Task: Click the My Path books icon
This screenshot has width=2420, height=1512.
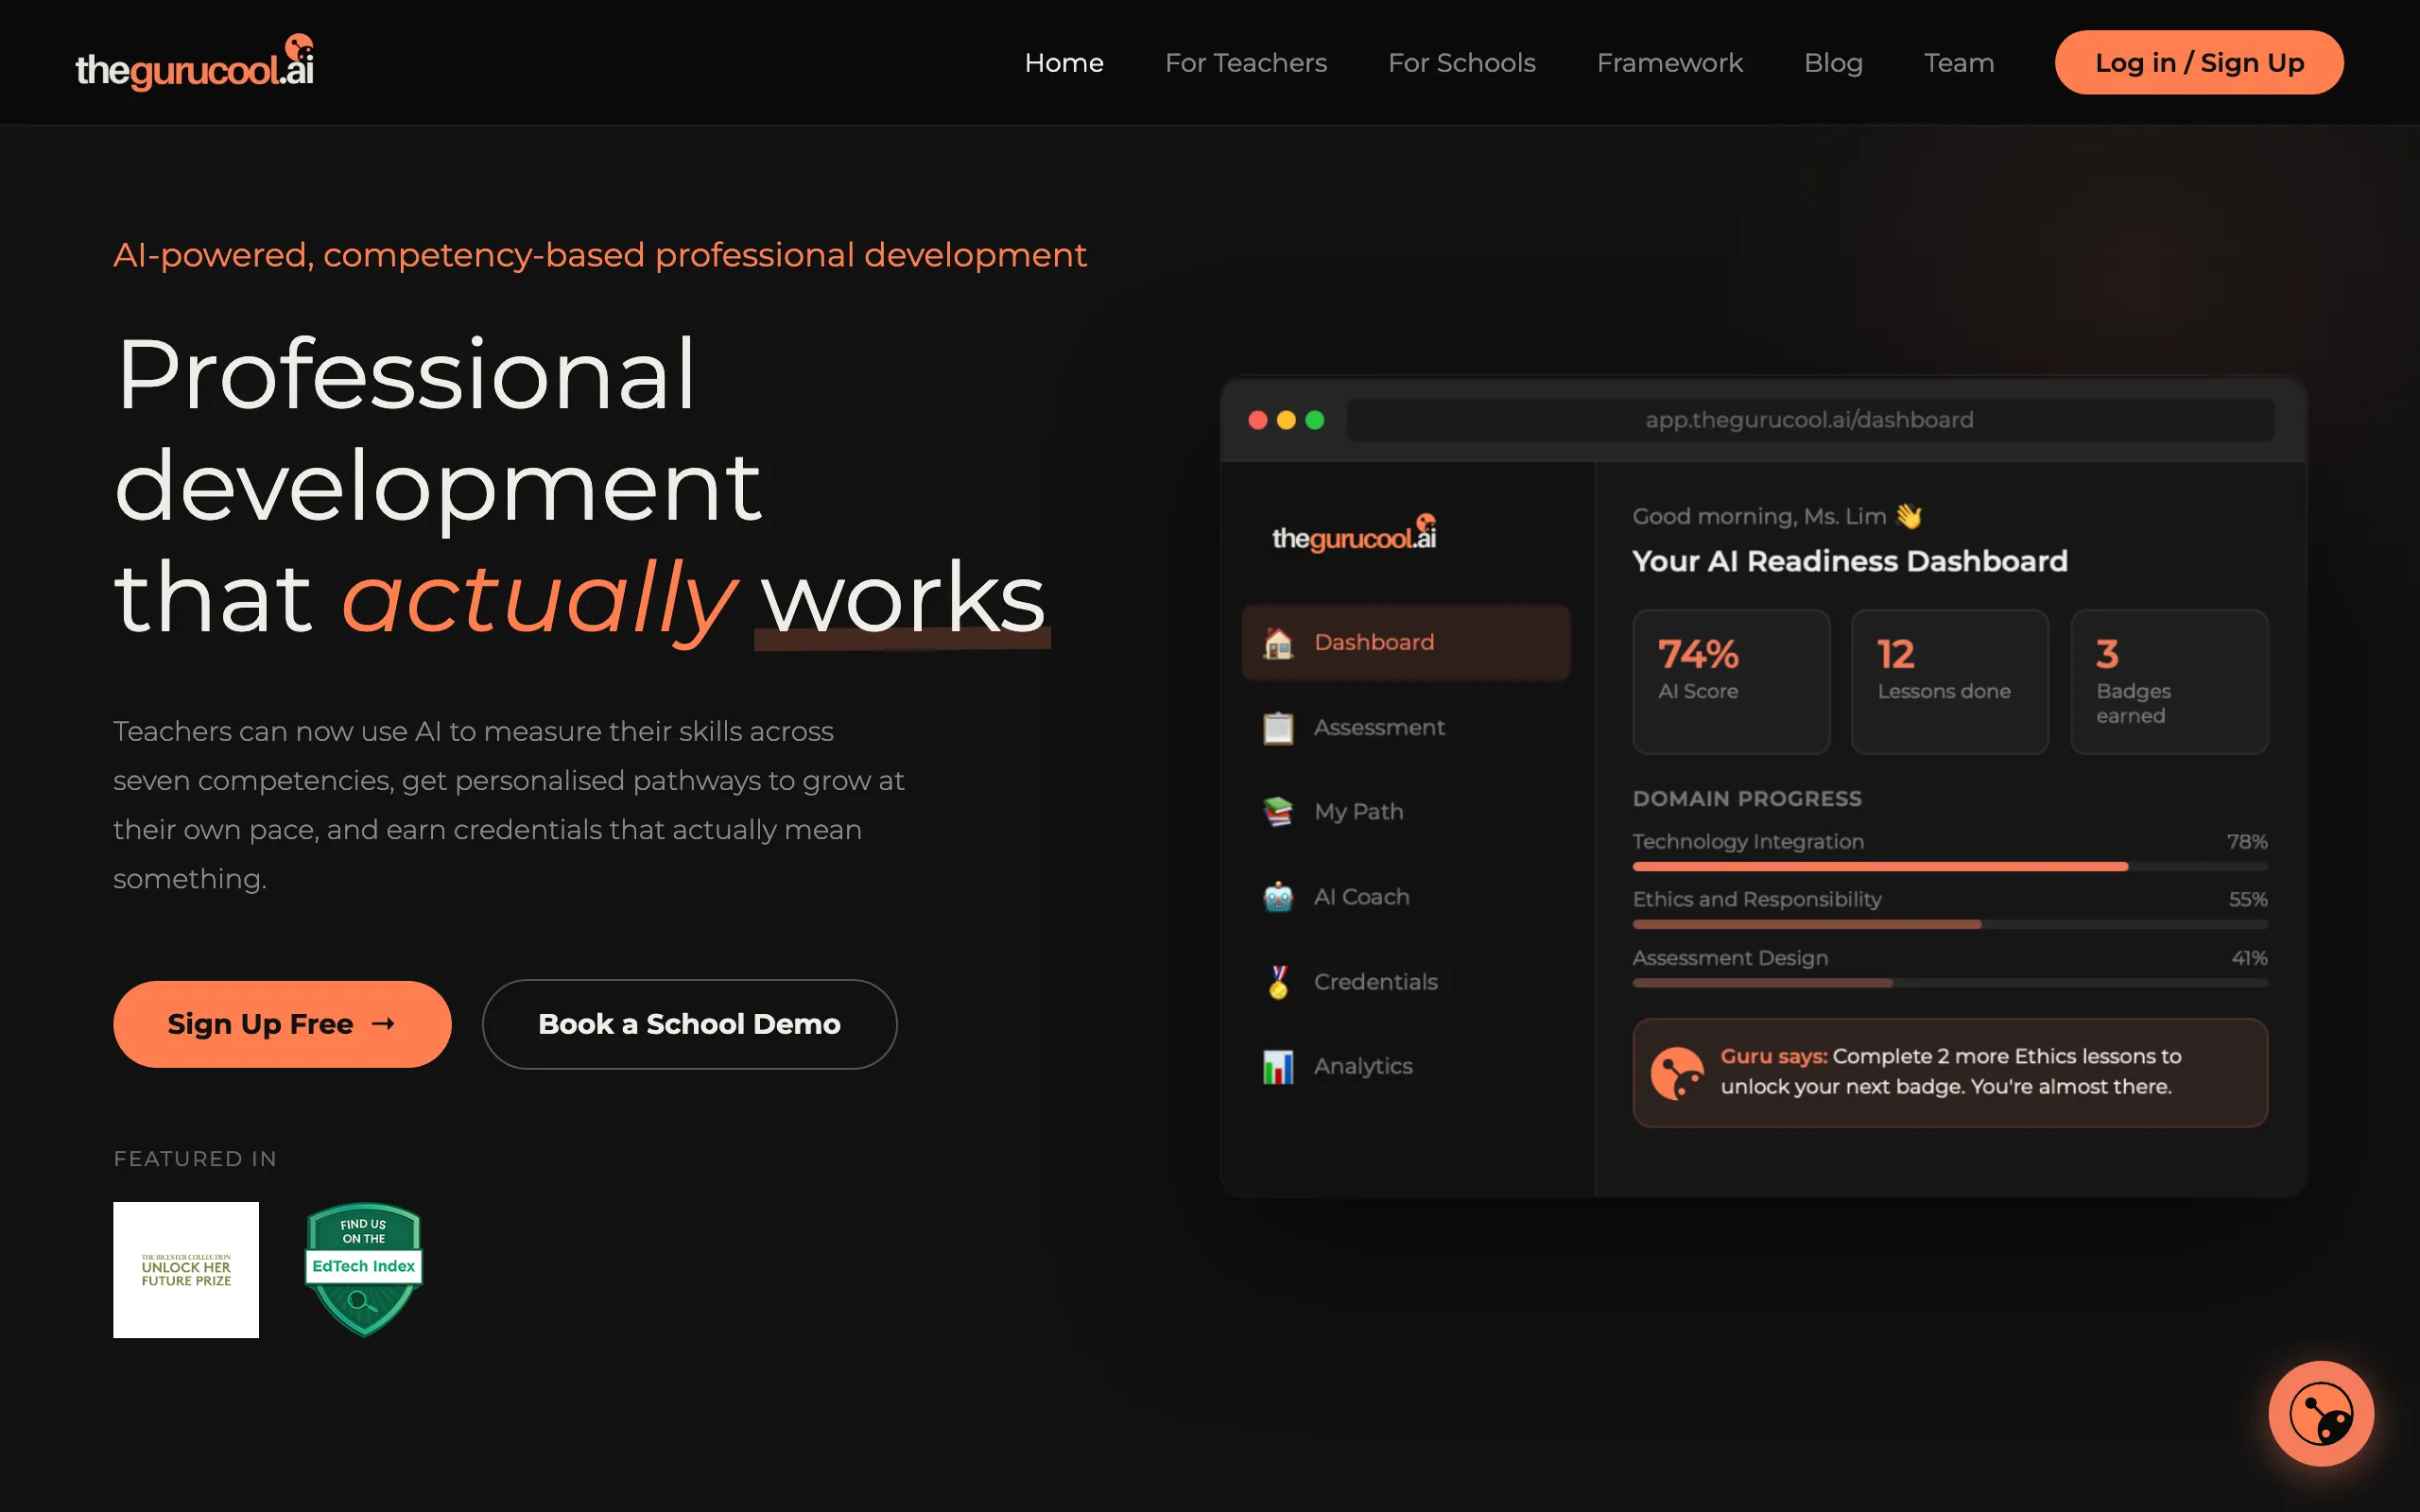Action: point(1278,811)
